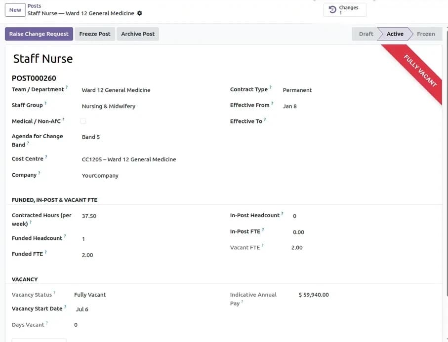The width and height of the screenshot is (448, 342).
Task: Click the Changes history icon
Action: pyautogui.click(x=332, y=10)
